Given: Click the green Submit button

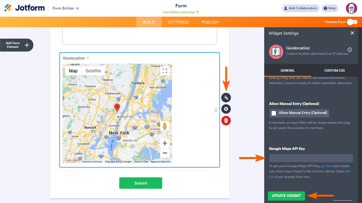Looking at the screenshot, I should point(141,183).
